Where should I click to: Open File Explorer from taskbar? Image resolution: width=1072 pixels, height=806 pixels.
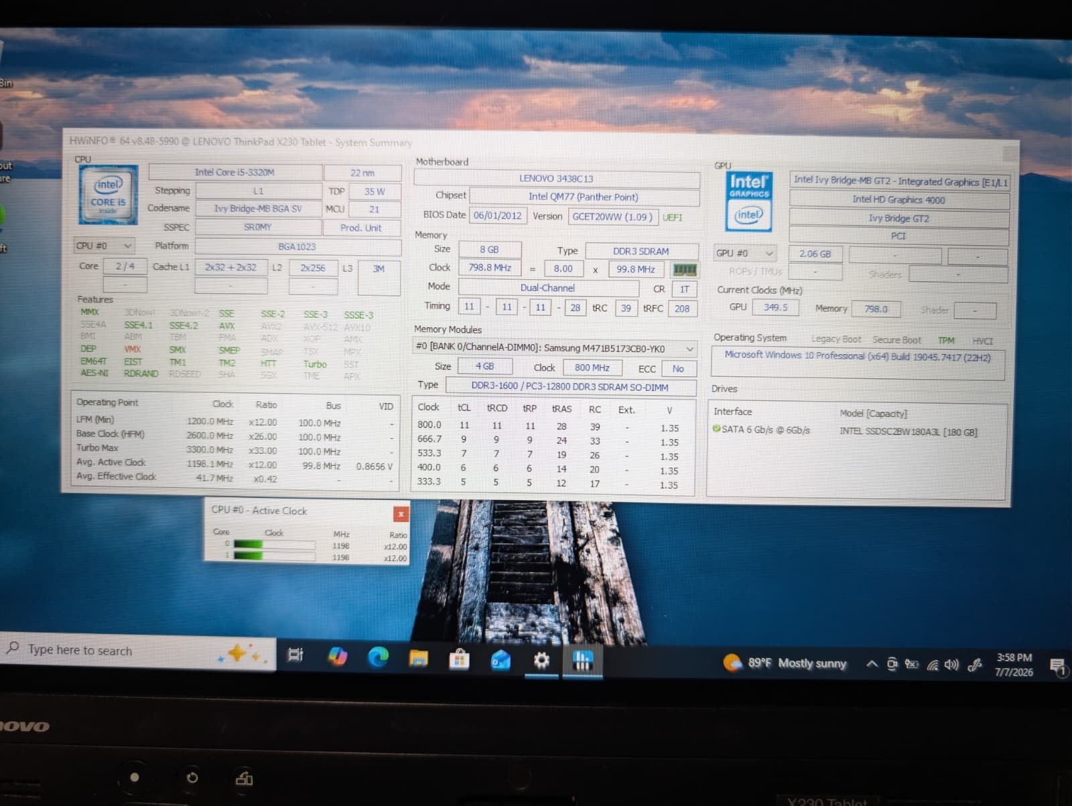tap(419, 659)
